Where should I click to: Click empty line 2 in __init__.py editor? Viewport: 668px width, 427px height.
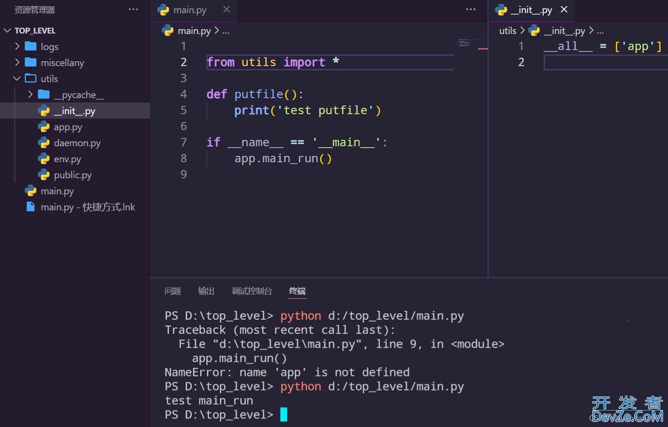click(605, 62)
